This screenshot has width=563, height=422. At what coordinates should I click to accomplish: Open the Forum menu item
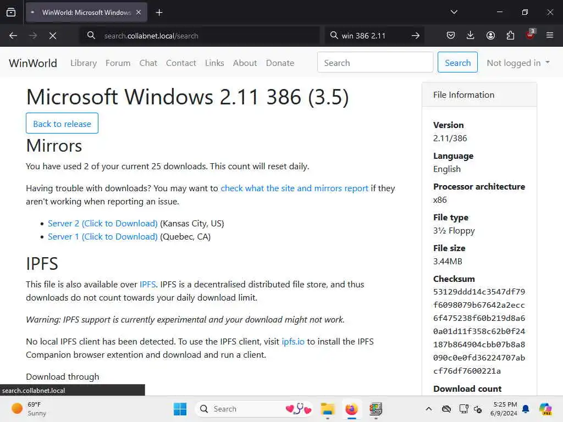click(x=118, y=63)
